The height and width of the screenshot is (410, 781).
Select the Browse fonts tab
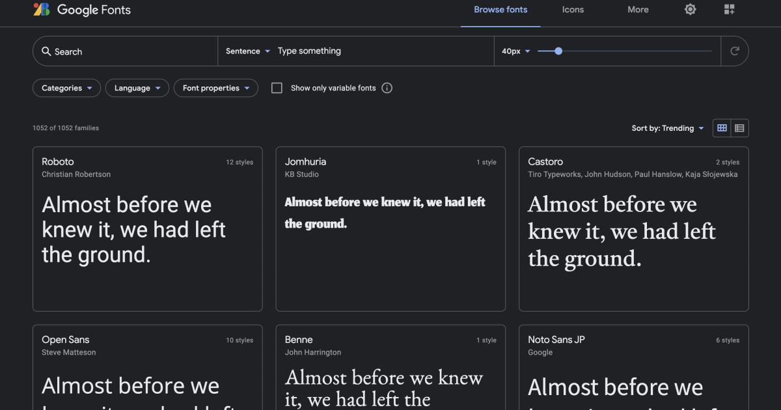(500, 10)
